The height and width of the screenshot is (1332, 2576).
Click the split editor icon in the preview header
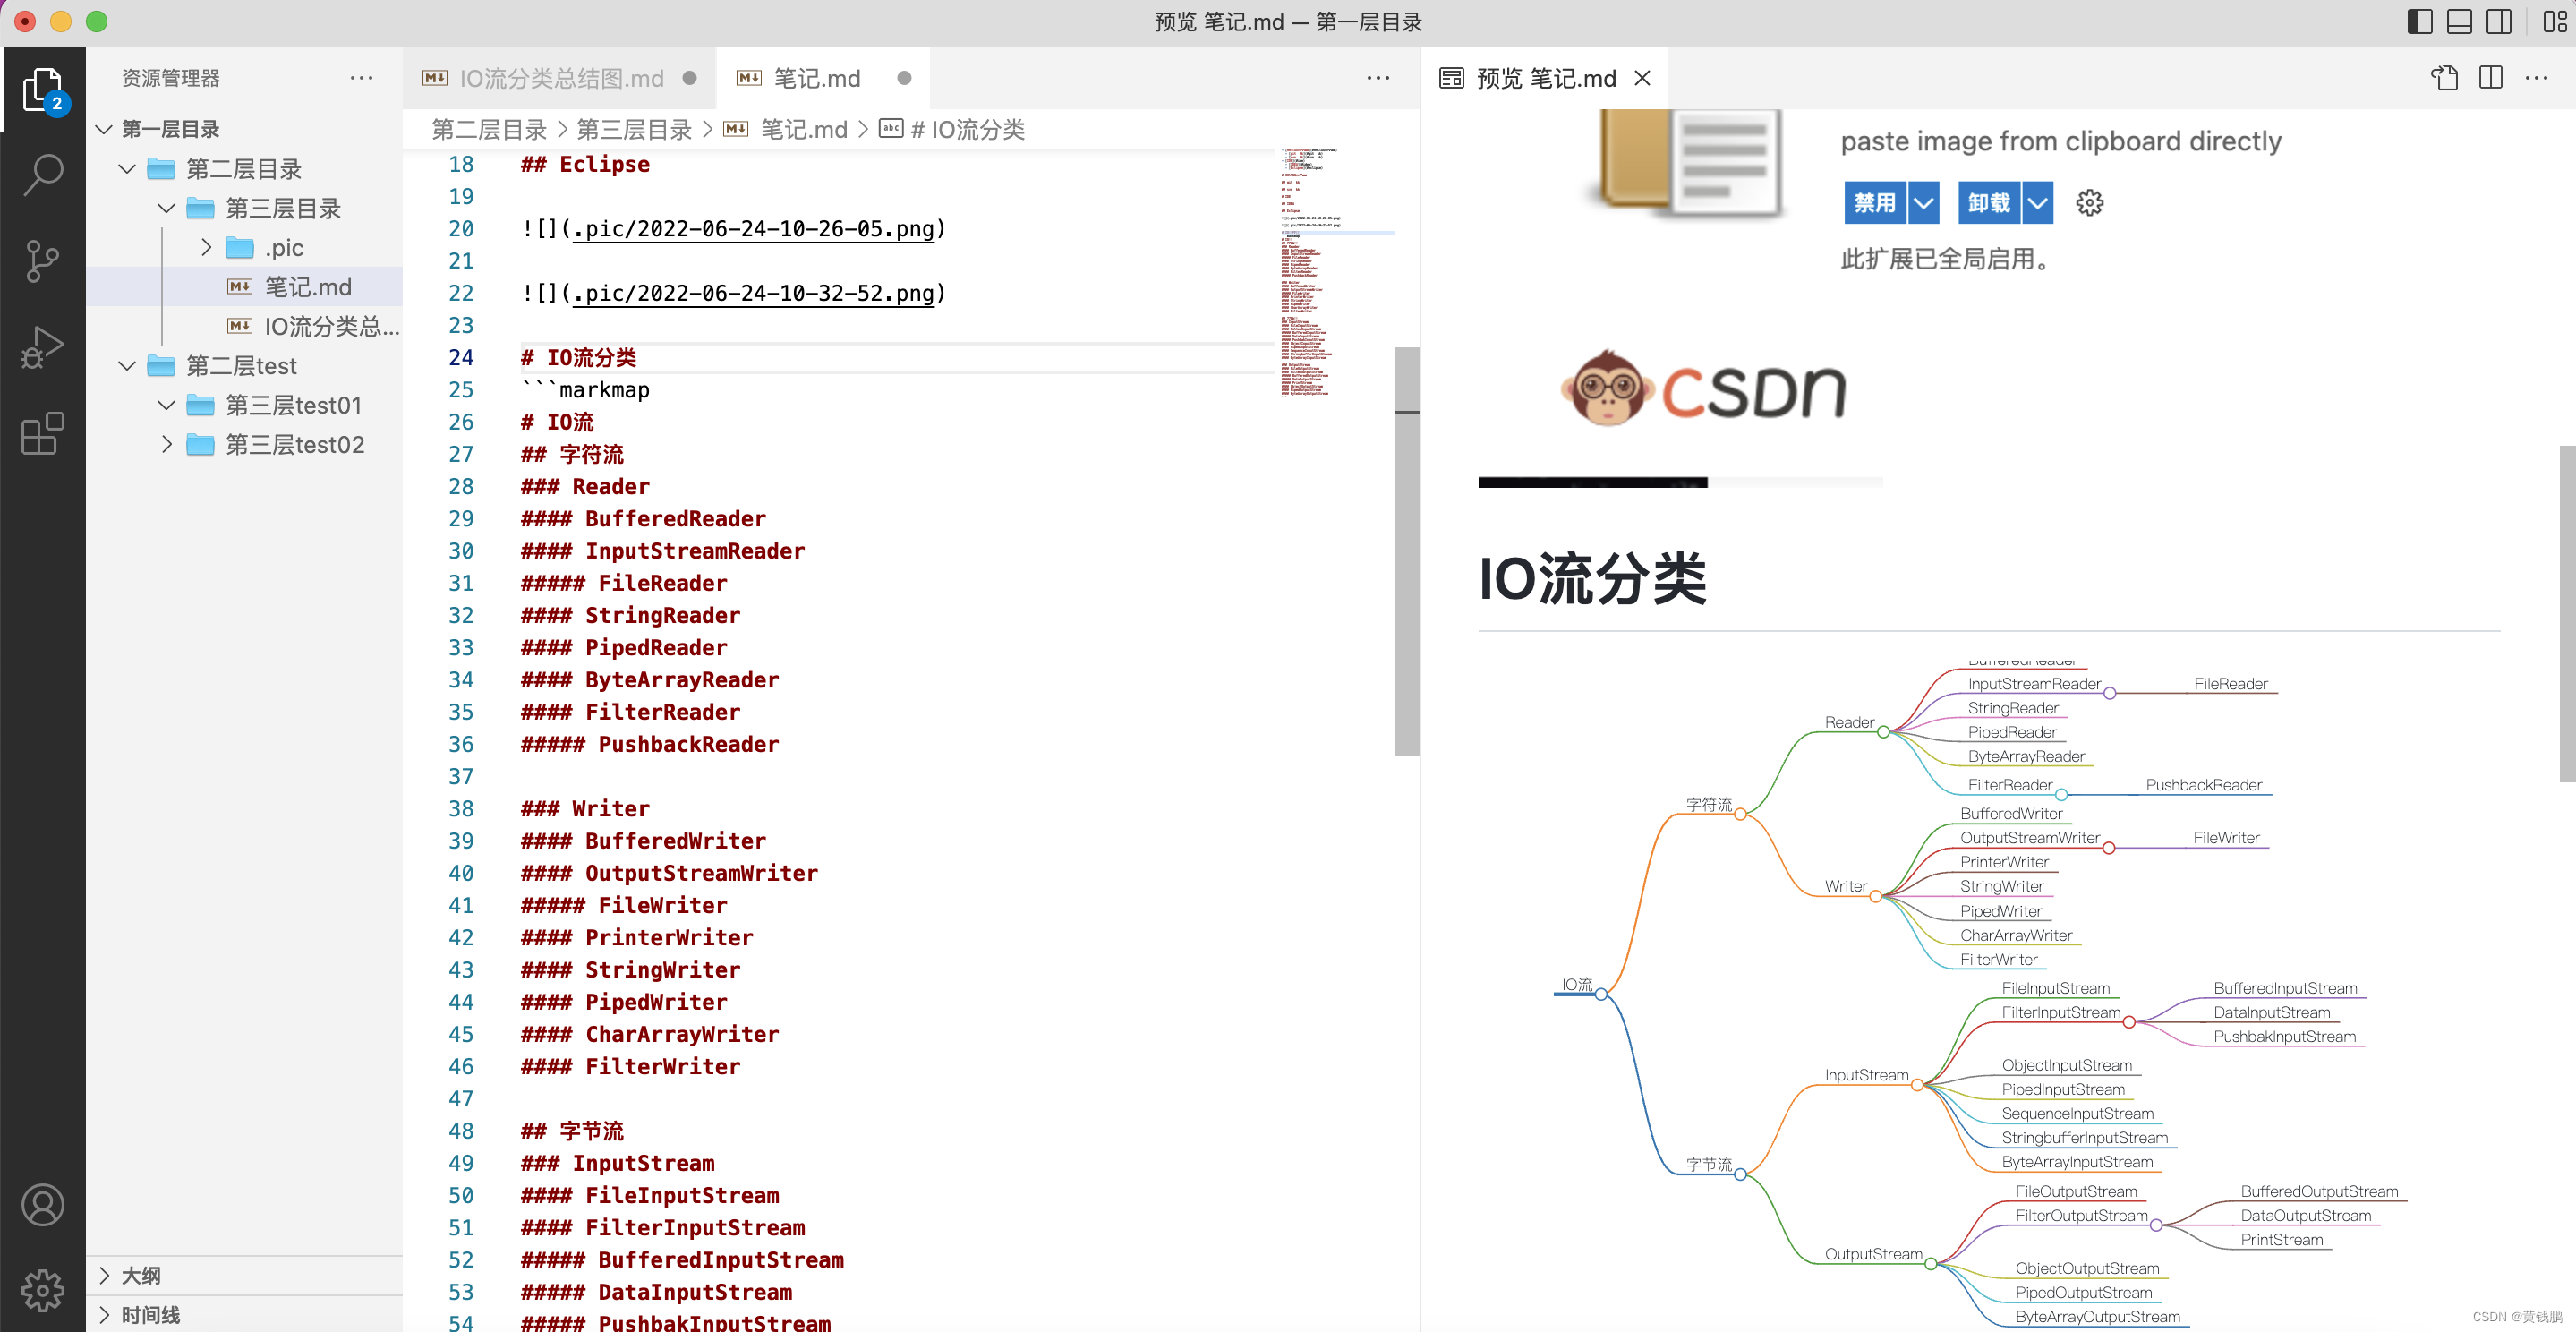(x=2490, y=77)
